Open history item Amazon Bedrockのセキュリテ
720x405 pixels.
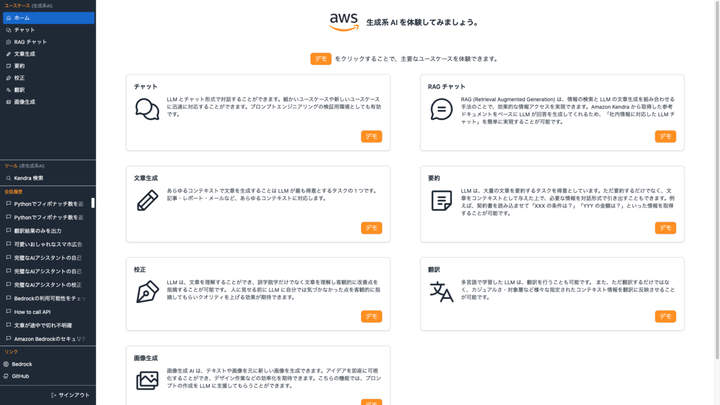tap(46, 339)
